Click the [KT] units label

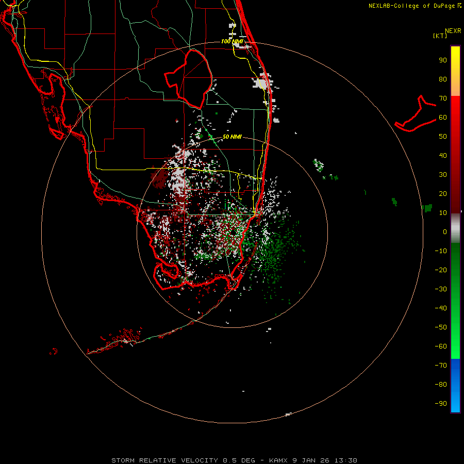click(x=440, y=36)
